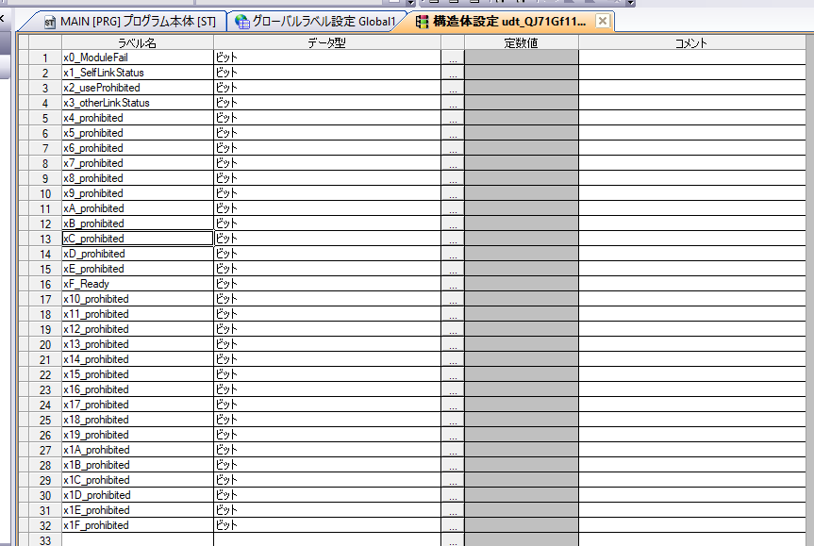The height and width of the screenshot is (546, 814).
Task: Close the udt_QJ71Gf11 structure tab
Action: point(602,22)
